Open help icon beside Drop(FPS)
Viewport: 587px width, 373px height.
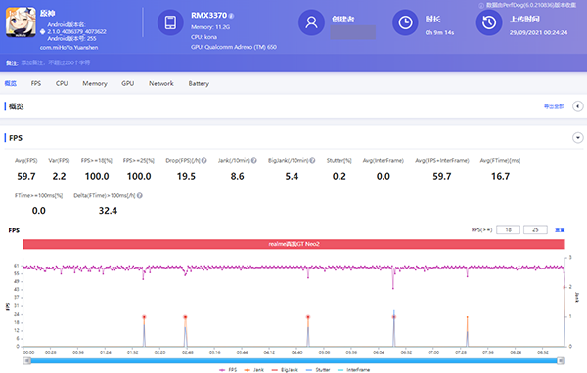tap(204, 161)
